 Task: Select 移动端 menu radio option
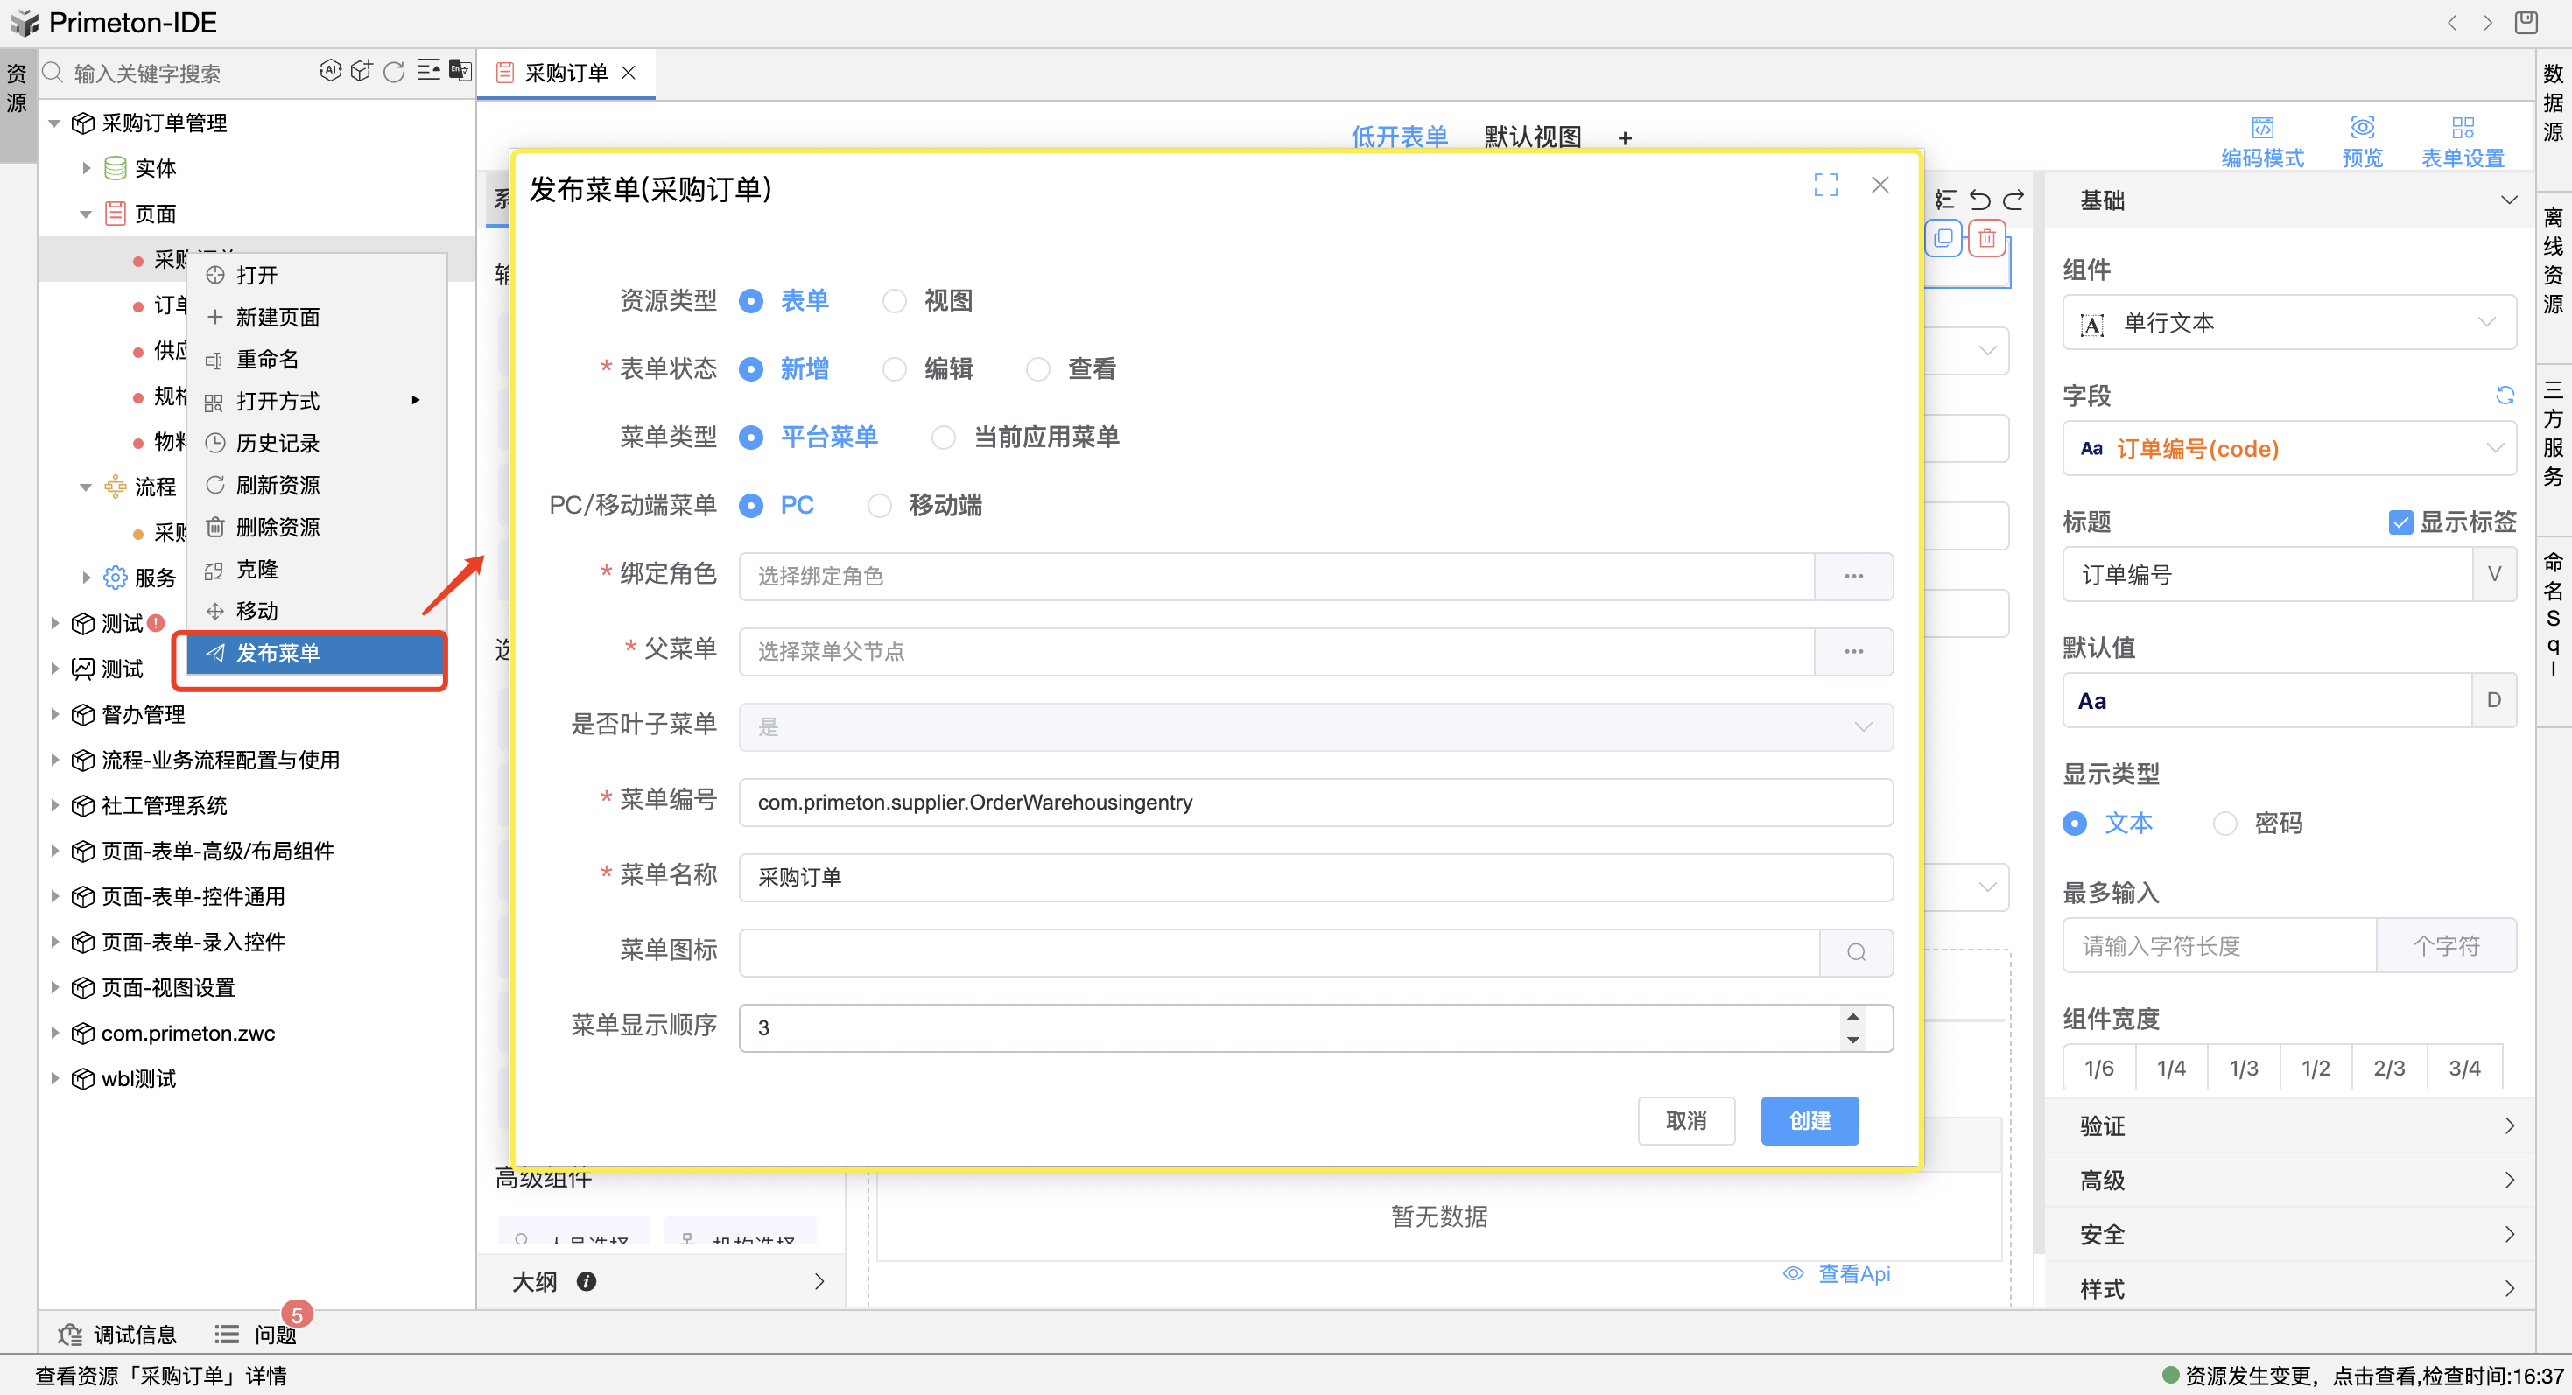880,506
